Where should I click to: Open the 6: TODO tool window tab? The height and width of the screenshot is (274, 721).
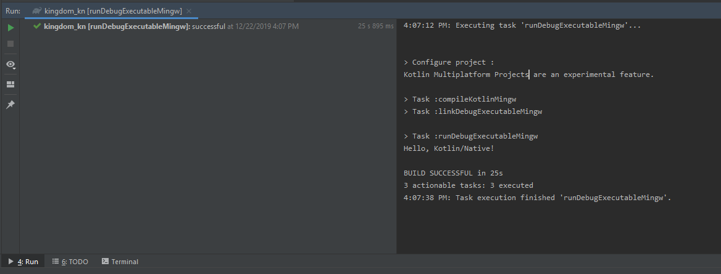[x=70, y=262]
